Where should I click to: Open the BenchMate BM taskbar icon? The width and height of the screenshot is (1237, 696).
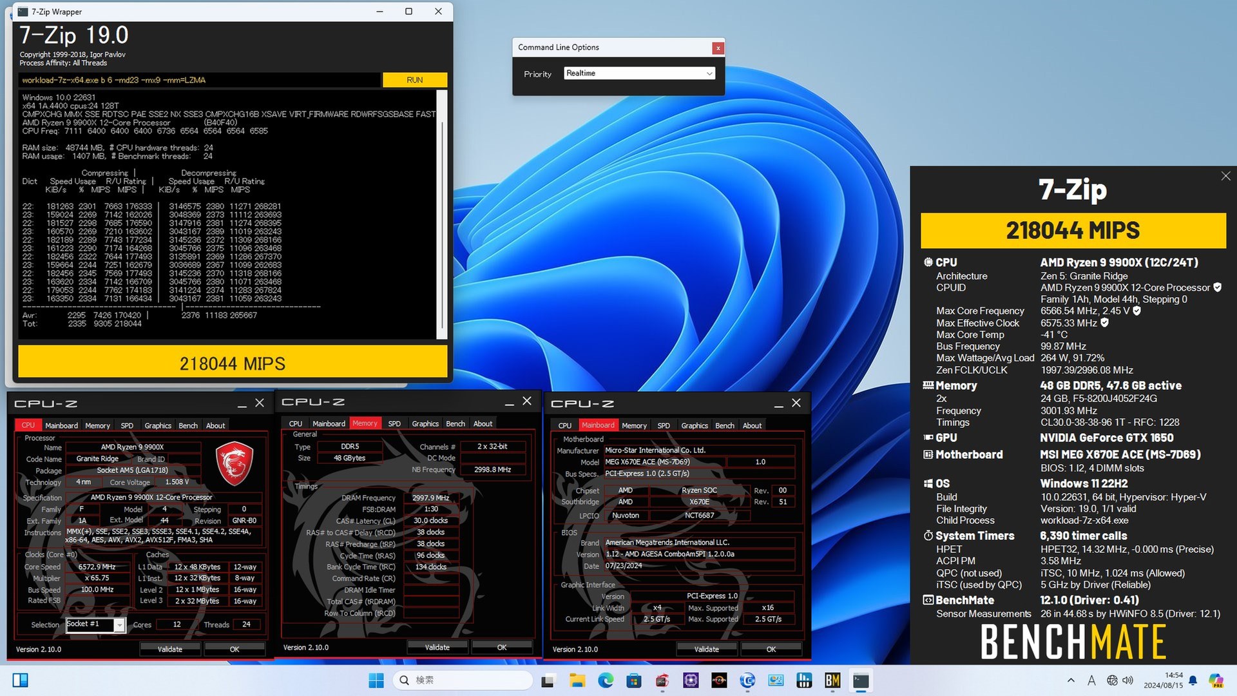click(832, 680)
